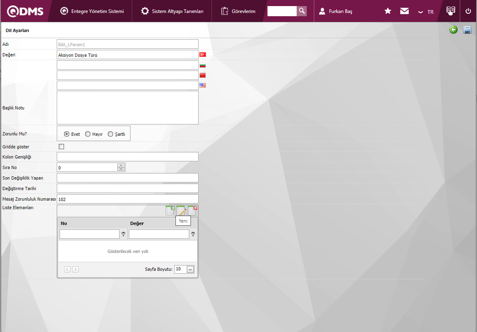Click the Furkan Baş user profile

(336, 11)
